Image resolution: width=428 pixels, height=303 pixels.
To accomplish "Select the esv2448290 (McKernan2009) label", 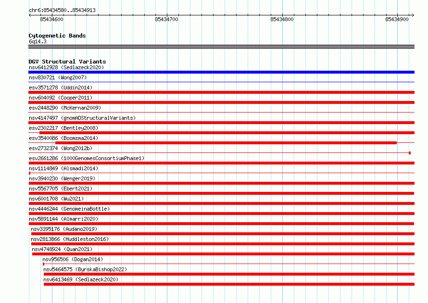I will [65, 108].
